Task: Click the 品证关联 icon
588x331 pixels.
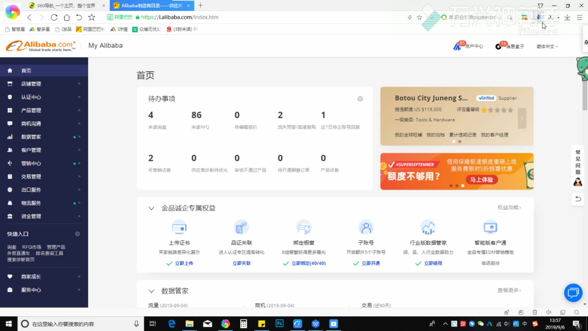Action: pos(241,228)
